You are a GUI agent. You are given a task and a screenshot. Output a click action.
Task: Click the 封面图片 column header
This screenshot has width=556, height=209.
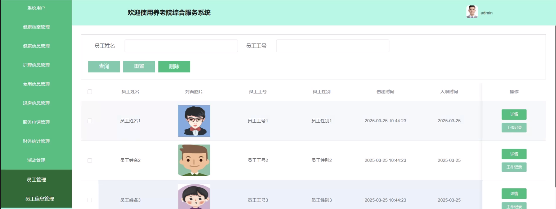[194, 92]
